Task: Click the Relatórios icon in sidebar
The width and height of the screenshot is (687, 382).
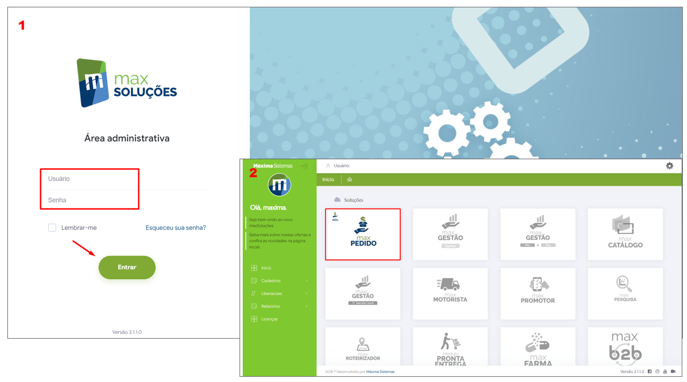Action: coord(254,306)
